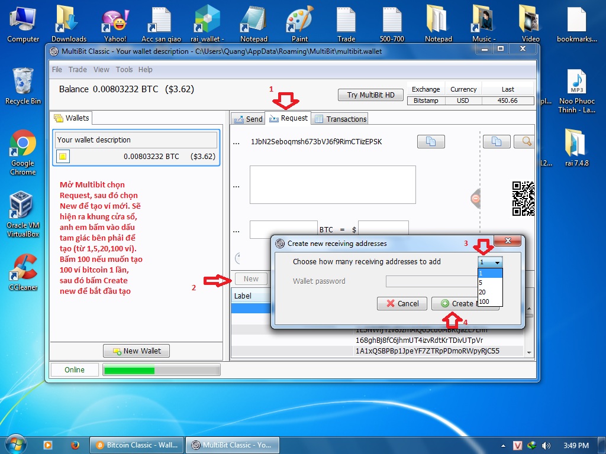Launch the Paint shortcut
606x454 pixels.
point(299,24)
